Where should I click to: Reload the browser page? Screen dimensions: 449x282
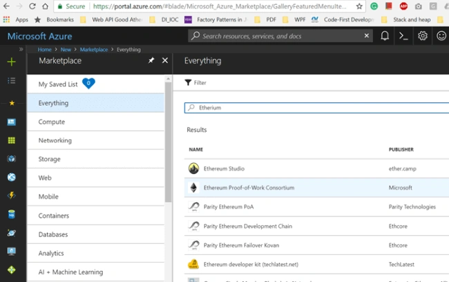[x=32, y=6]
